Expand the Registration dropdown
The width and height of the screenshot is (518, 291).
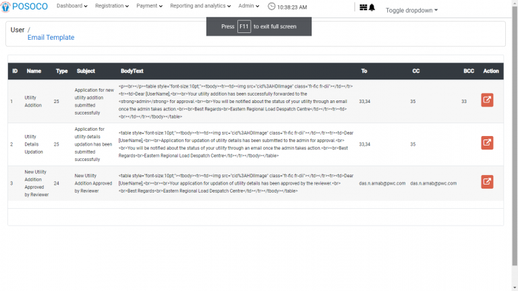pyautogui.click(x=112, y=6)
